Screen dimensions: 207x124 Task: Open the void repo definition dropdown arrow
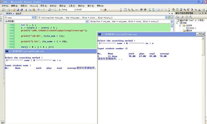coord(166,17)
